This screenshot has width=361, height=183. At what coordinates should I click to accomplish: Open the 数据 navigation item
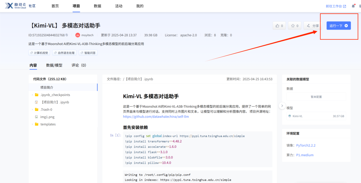pyautogui.click(x=97, y=6)
